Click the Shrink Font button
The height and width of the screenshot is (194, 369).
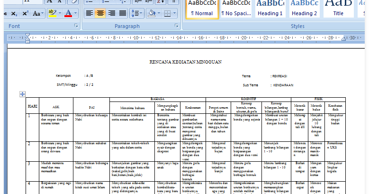(60, 1)
